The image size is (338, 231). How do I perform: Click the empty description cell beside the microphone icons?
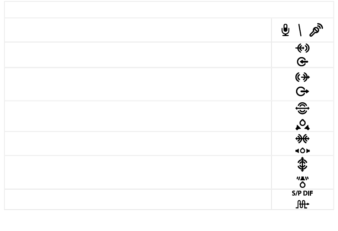138,30
